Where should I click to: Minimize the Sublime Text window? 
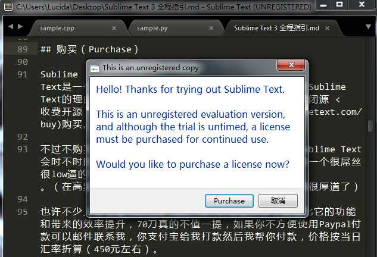click(x=323, y=5)
